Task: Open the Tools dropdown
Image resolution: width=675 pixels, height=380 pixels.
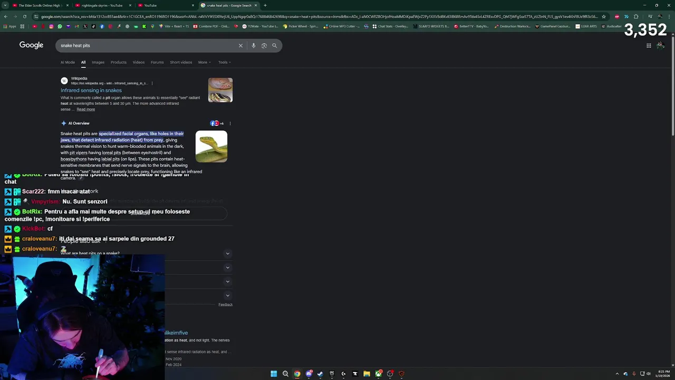Action: pyautogui.click(x=224, y=62)
